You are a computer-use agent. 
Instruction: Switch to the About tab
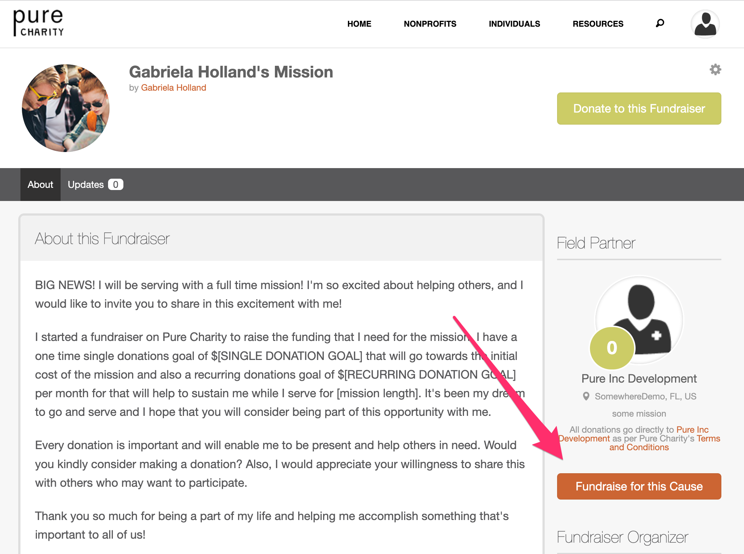[41, 185]
